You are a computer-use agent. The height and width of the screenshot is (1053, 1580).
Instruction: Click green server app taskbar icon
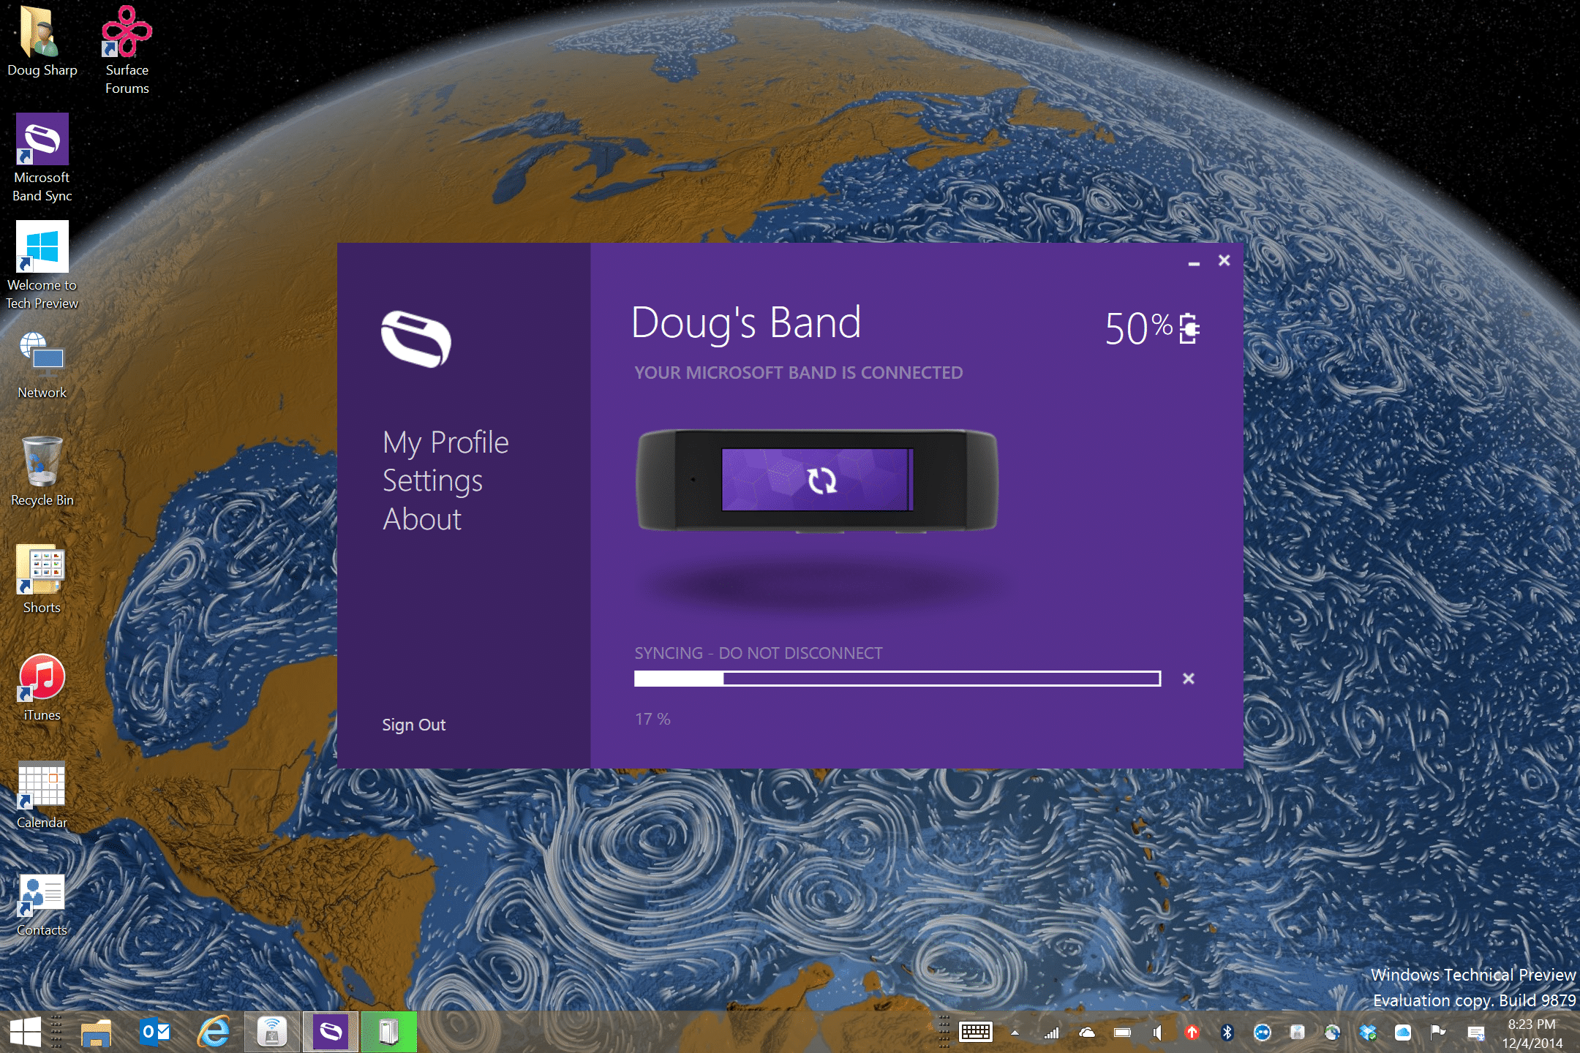coord(388,1033)
